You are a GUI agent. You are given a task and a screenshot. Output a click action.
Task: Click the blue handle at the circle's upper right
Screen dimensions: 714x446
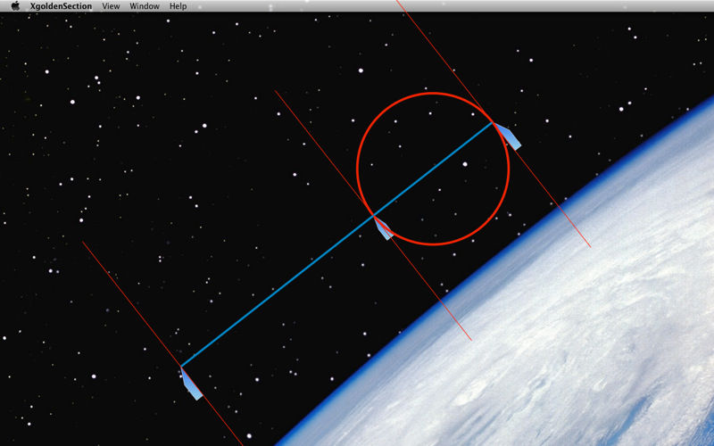tap(508, 136)
